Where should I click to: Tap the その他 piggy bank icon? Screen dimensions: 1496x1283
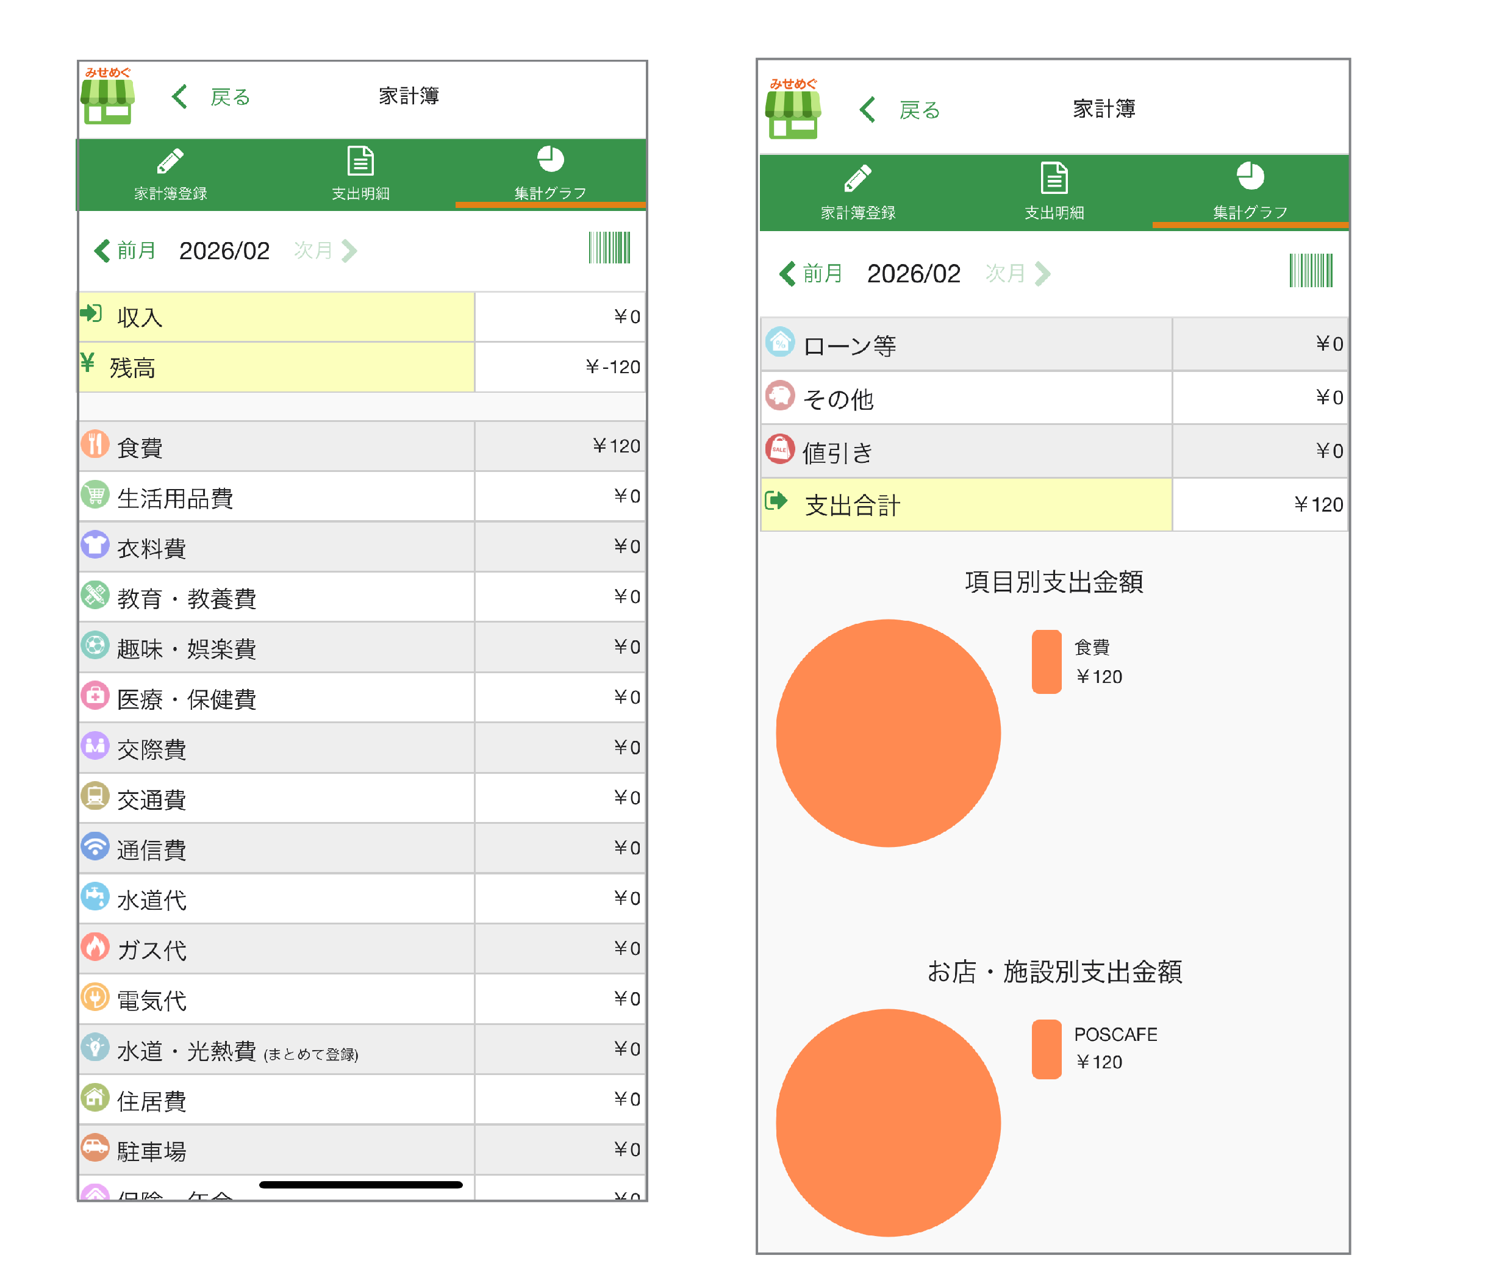[780, 396]
